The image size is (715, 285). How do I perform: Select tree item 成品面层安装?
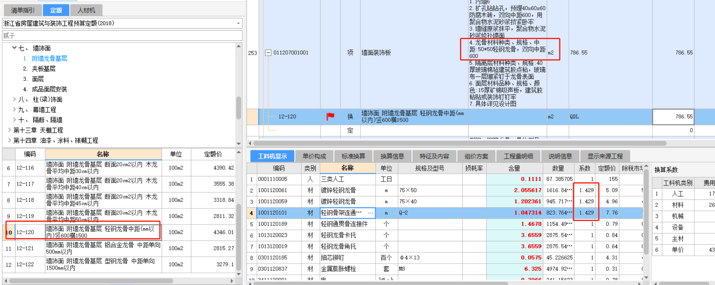coord(49,89)
